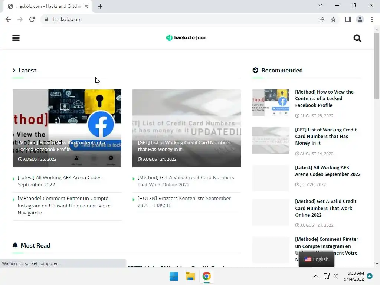Open a new tab
The height and width of the screenshot is (285, 380).
coord(100,6)
